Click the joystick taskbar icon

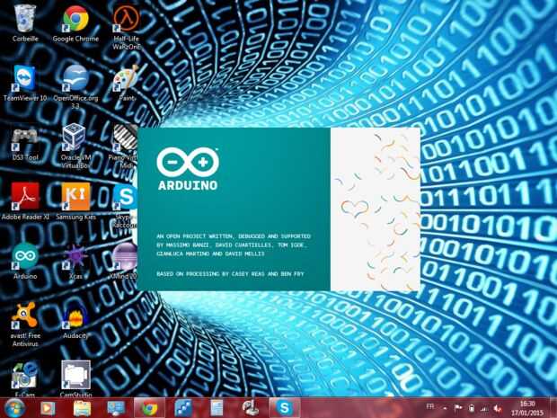click(x=251, y=408)
